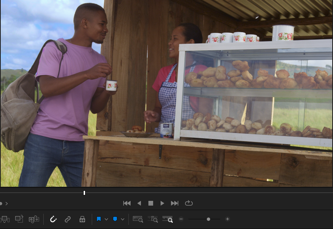This screenshot has width=333, height=229.
Task: Stop playback
Action: click(151, 203)
